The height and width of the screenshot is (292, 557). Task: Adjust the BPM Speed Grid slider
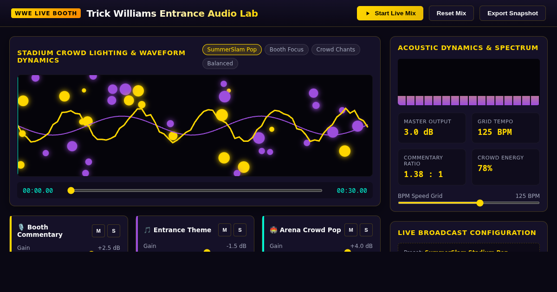point(469,203)
